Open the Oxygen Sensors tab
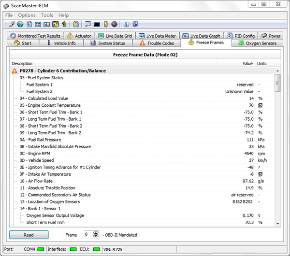Screen dimensions: 290x256 pos(258,43)
